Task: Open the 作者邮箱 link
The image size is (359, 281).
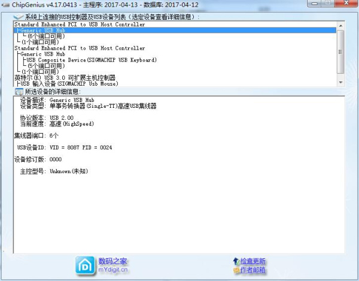Action: (x=253, y=271)
